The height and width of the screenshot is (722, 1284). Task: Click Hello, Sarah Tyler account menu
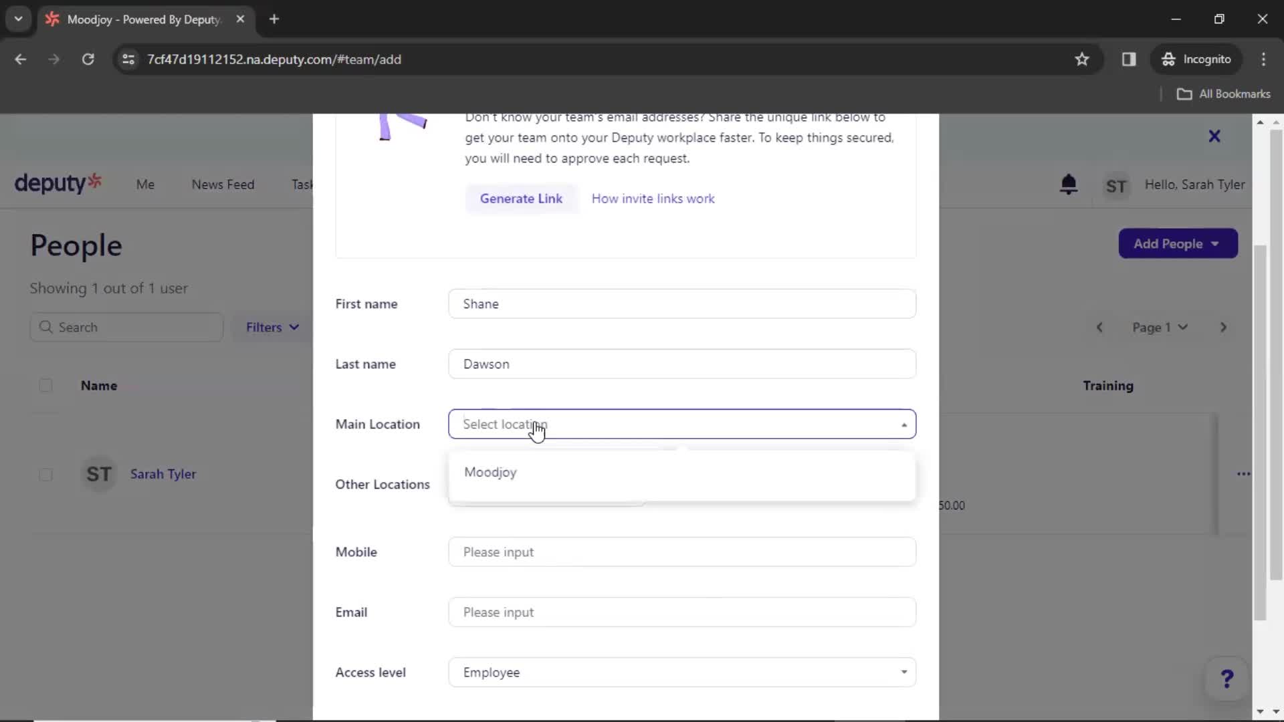1194,185
